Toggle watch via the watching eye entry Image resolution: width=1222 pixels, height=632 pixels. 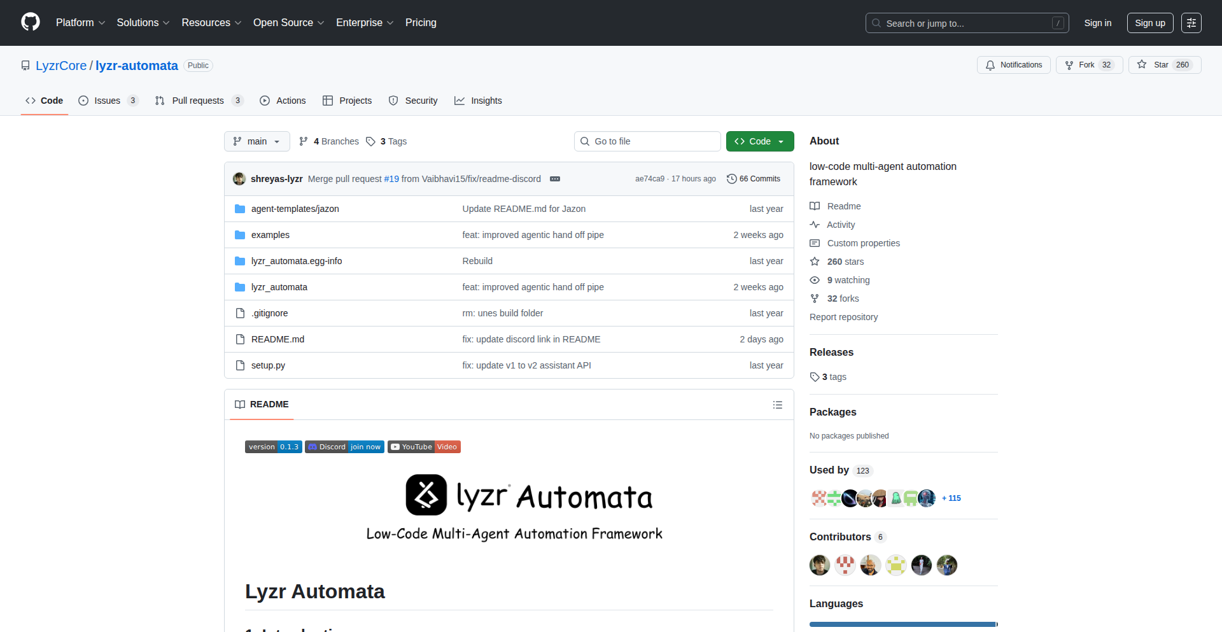pyautogui.click(x=839, y=280)
